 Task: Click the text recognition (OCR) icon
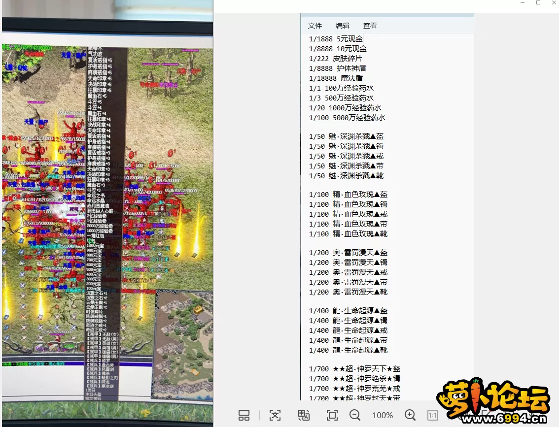coord(275,415)
